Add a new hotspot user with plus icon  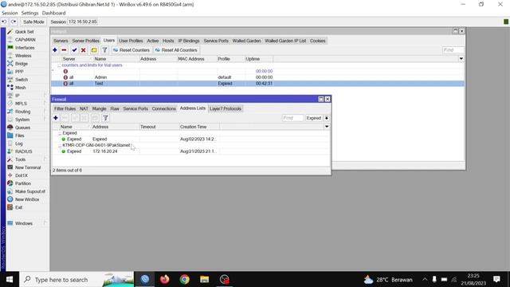55,50
